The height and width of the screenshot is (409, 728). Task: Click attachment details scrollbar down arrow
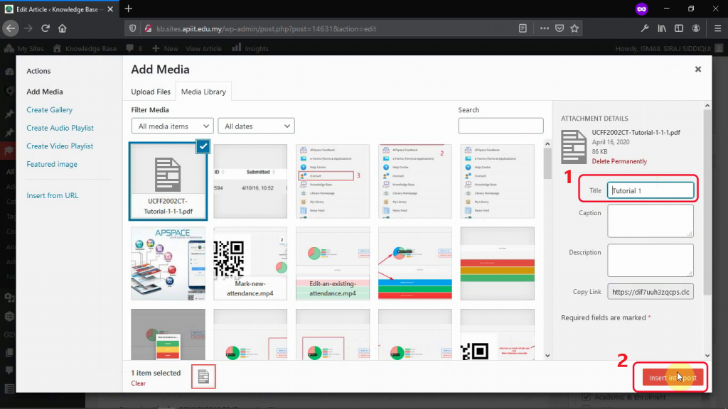click(707, 356)
